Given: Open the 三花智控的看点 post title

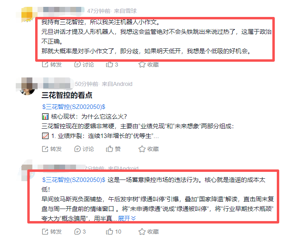Looking at the screenshot, I should 67,95.
